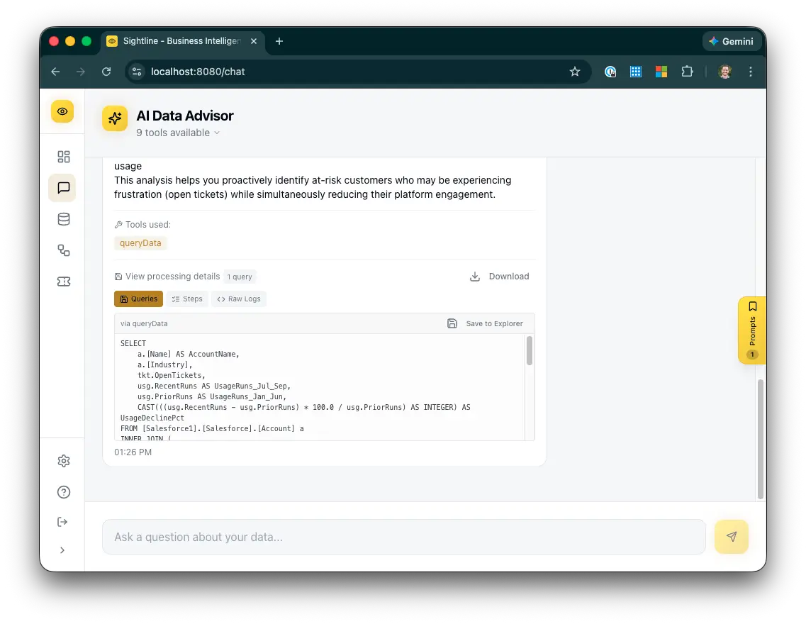Open the Prompts side panel tab
806x624 pixels.
pyautogui.click(x=751, y=330)
